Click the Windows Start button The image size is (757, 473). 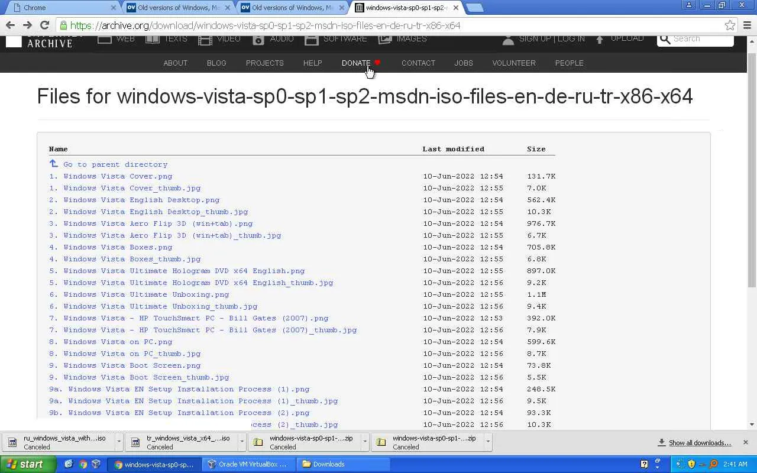(28, 464)
